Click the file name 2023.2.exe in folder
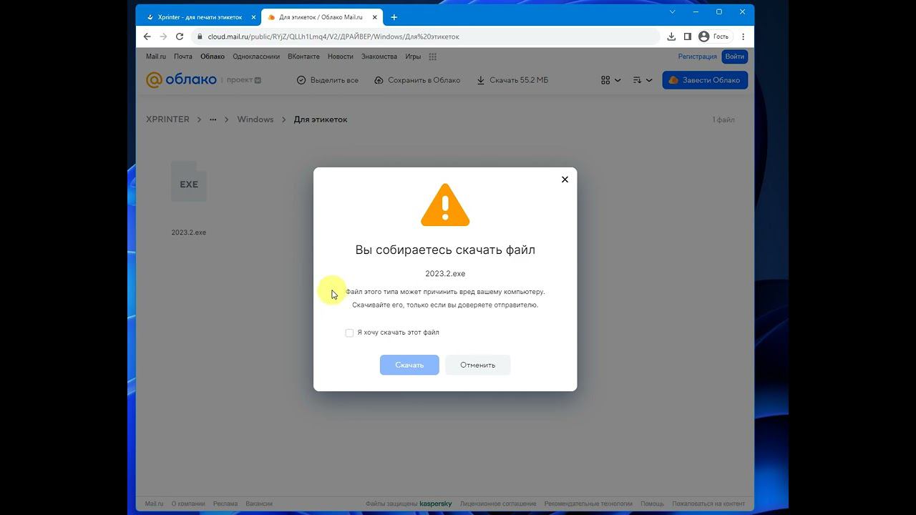 coord(189,232)
